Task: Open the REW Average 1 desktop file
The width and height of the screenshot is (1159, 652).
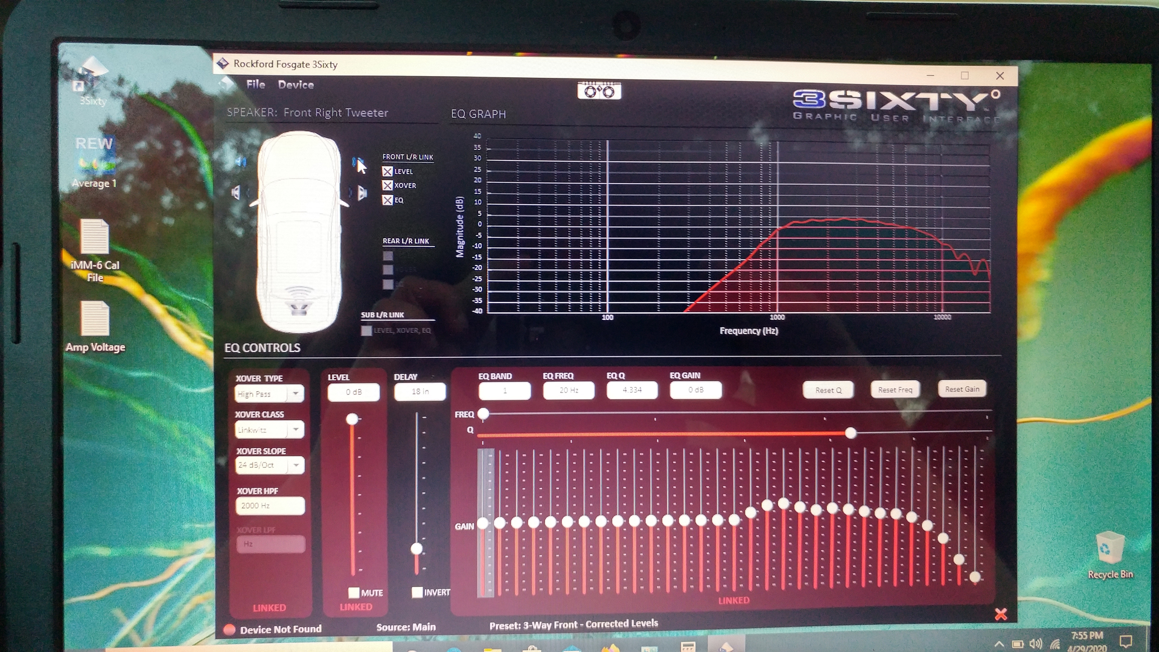Action: coord(94,163)
